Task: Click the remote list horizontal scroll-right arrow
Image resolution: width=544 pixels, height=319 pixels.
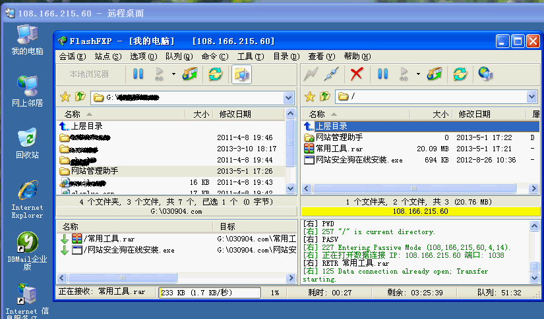Action: click(x=533, y=188)
